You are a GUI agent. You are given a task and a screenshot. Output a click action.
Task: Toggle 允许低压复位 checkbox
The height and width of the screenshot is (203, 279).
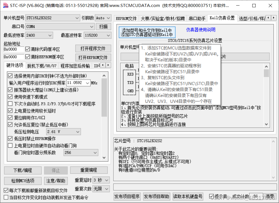(10, 124)
